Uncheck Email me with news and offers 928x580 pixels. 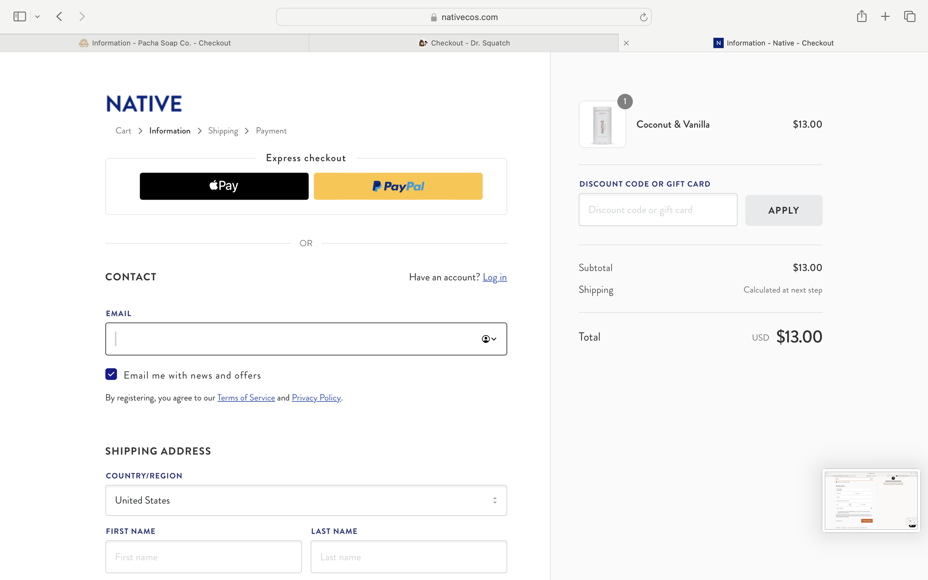coord(111,374)
